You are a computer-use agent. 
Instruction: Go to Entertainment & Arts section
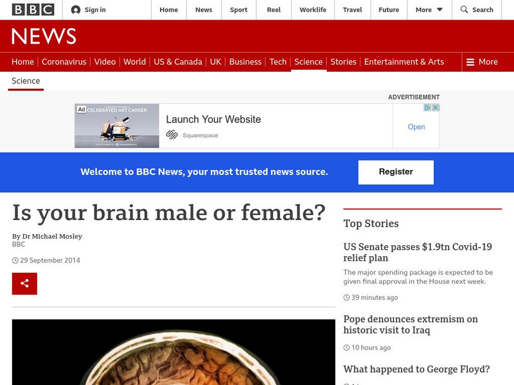tap(403, 62)
